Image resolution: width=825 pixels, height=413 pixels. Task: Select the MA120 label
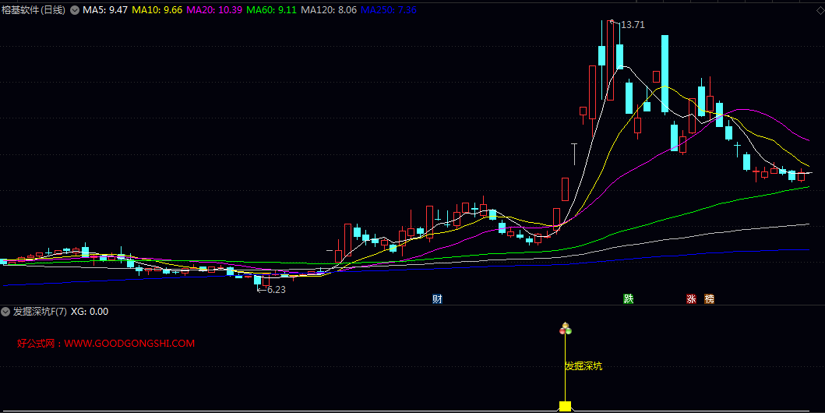[x=329, y=10]
